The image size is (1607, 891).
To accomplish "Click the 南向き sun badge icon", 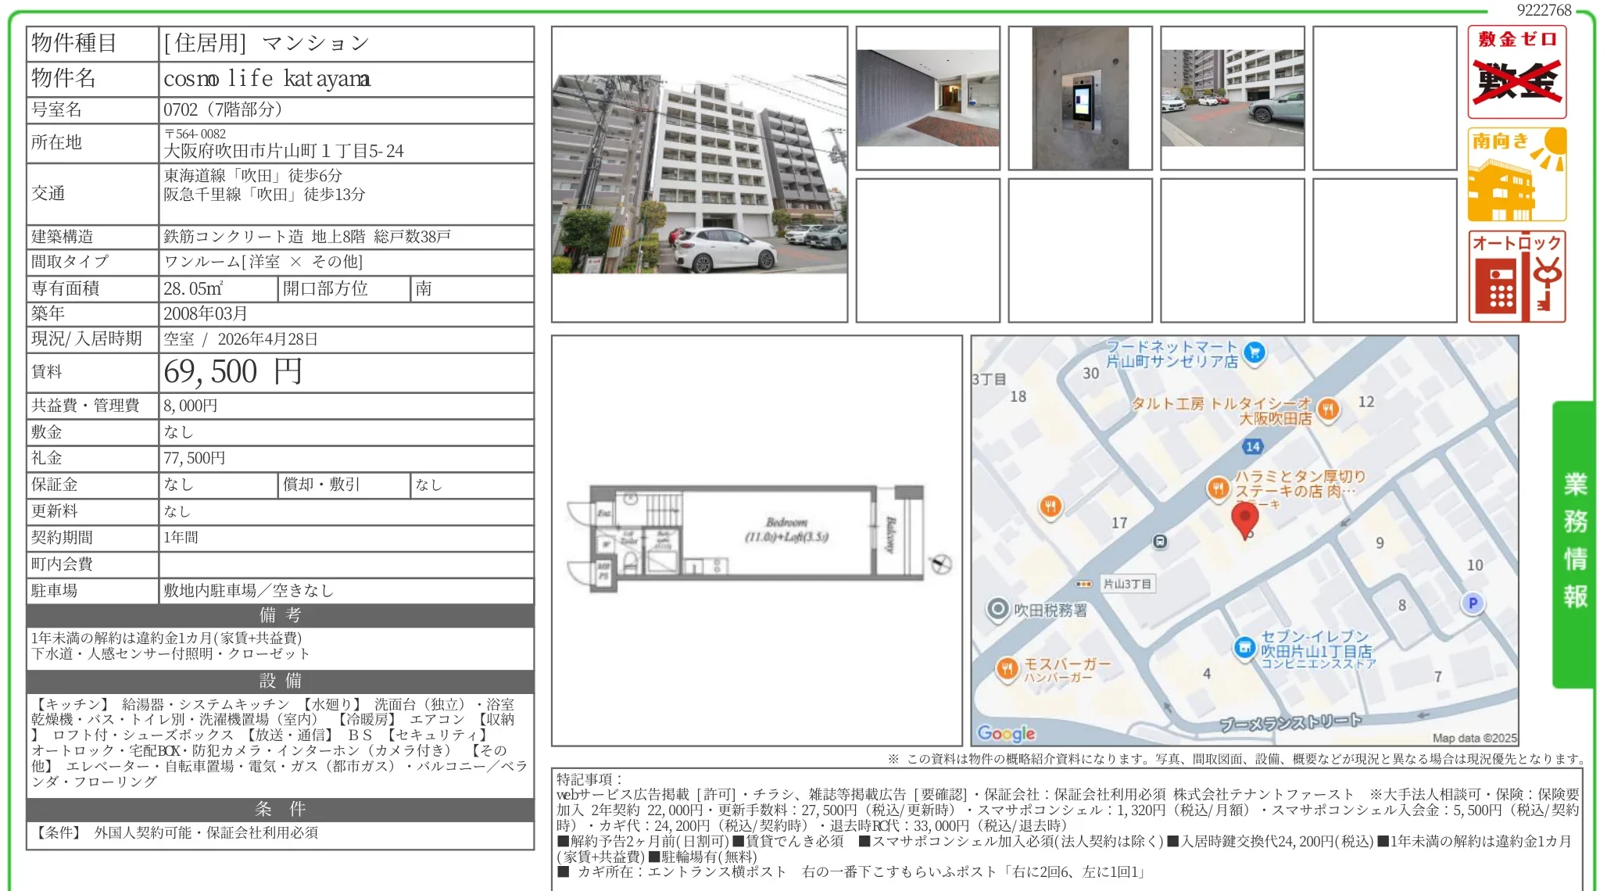I will click(x=1516, y=174).
